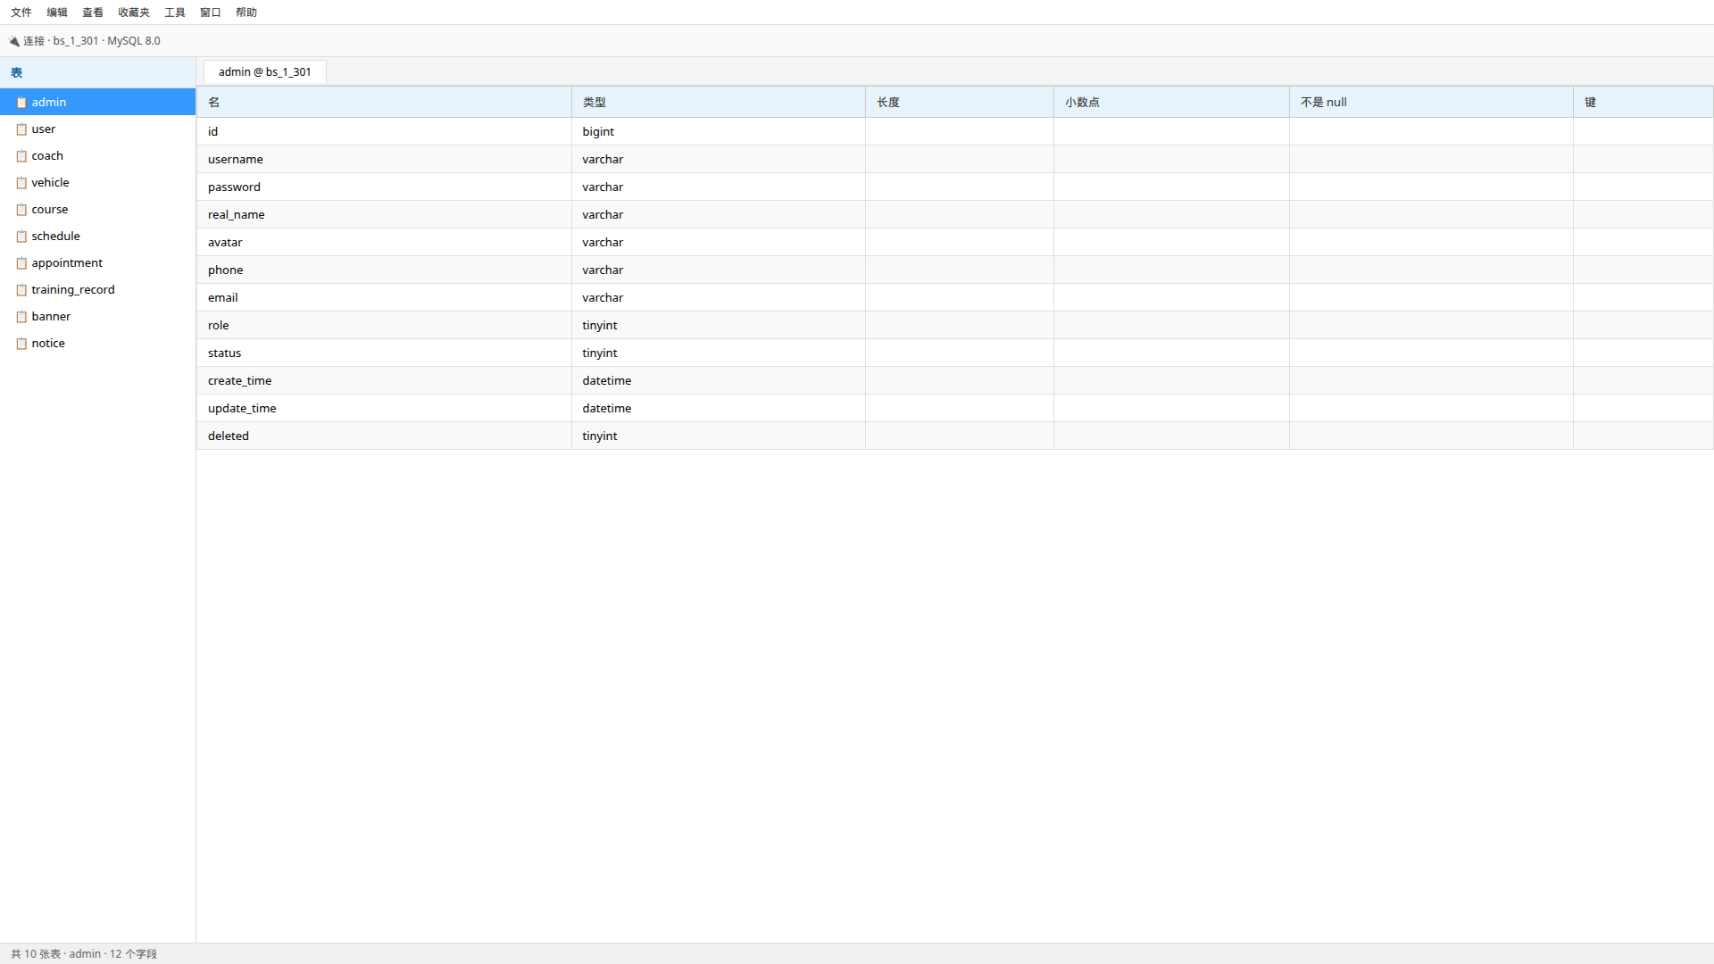
Task: Click the connection plug icon
Action: tap(14, 41)
